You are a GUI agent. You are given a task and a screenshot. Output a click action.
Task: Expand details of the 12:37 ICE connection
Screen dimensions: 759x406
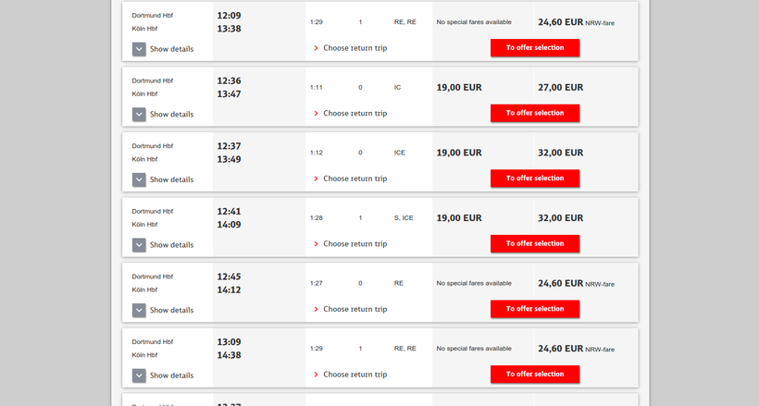point(140,179)
